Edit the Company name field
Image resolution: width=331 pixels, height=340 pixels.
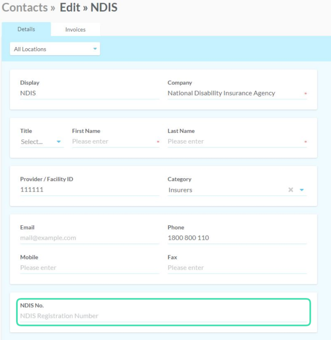pos(237,93)
